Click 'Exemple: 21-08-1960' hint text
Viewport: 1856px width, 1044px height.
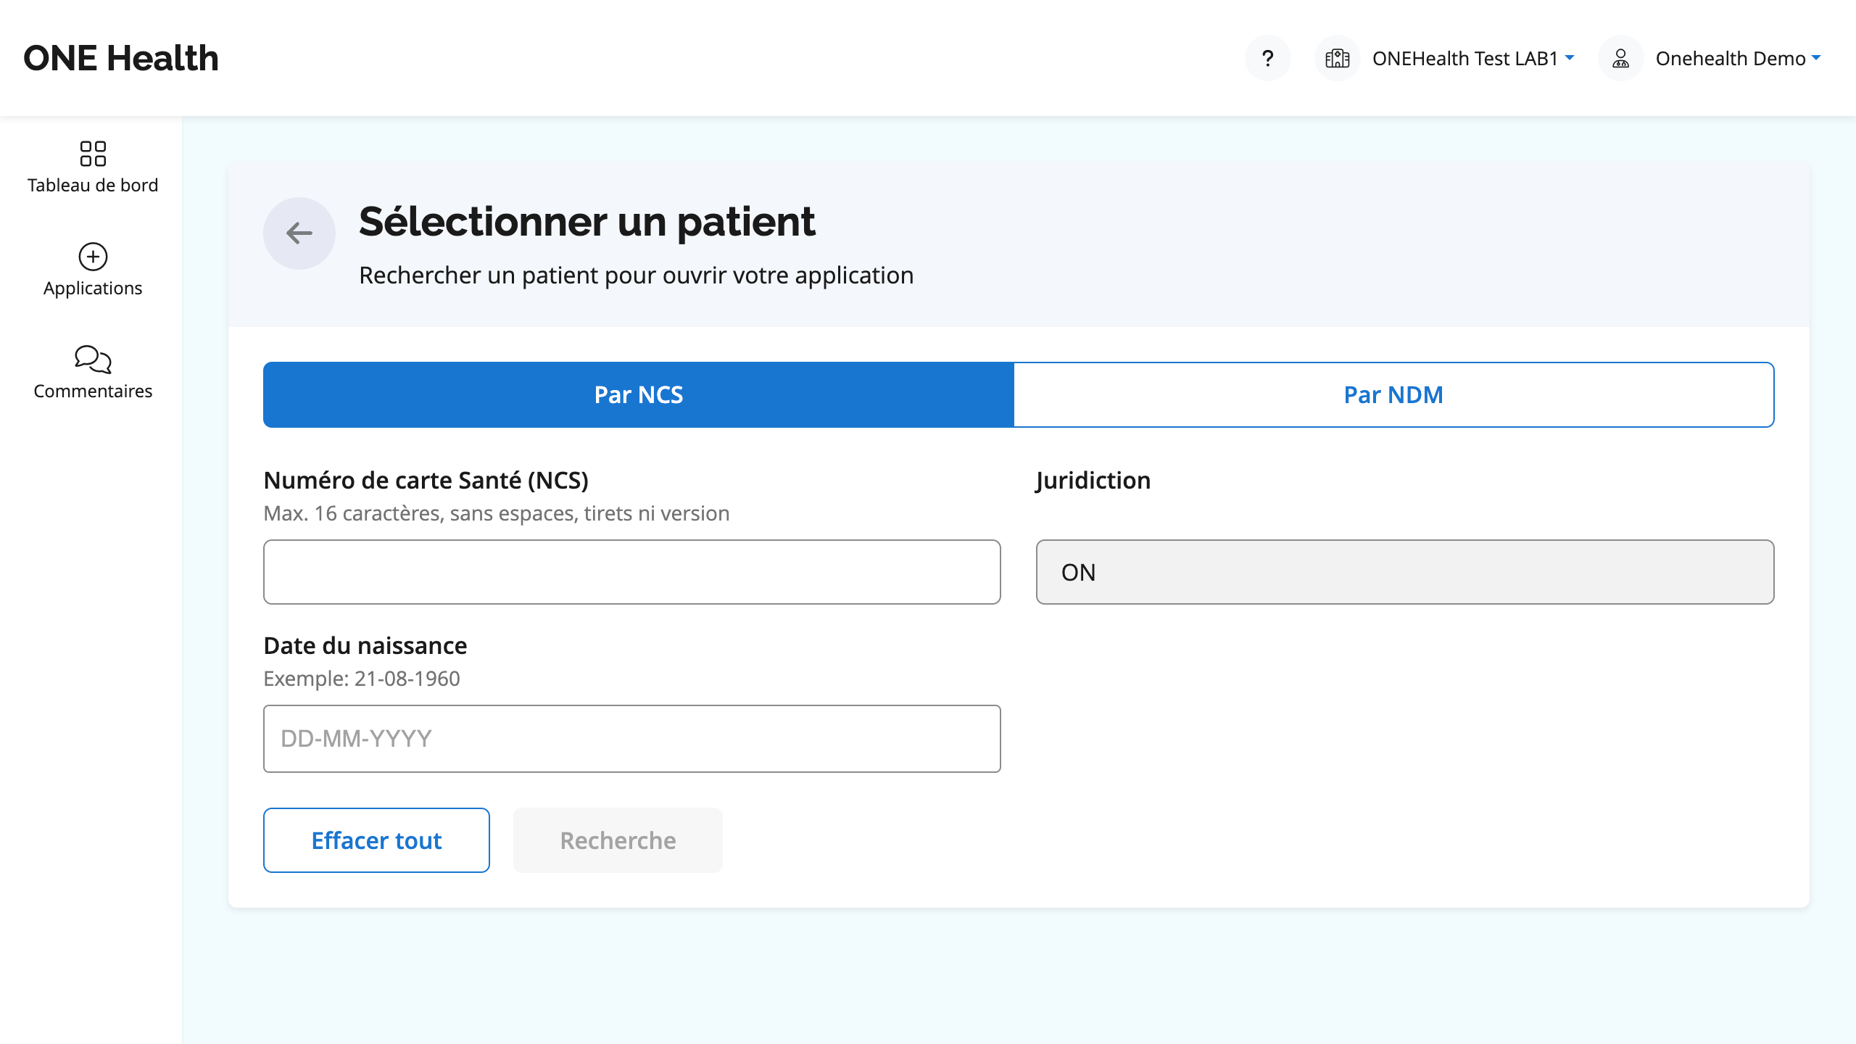pos(362,679)
